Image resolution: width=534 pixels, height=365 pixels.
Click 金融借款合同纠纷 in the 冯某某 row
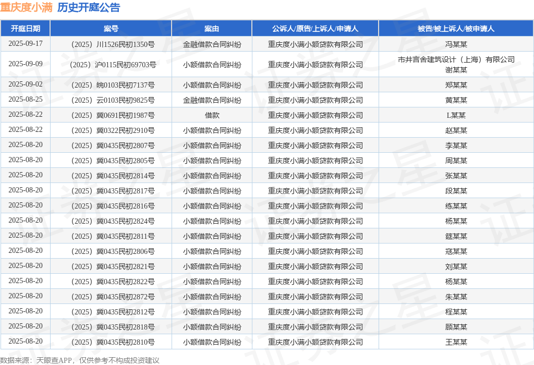(212, 44)
